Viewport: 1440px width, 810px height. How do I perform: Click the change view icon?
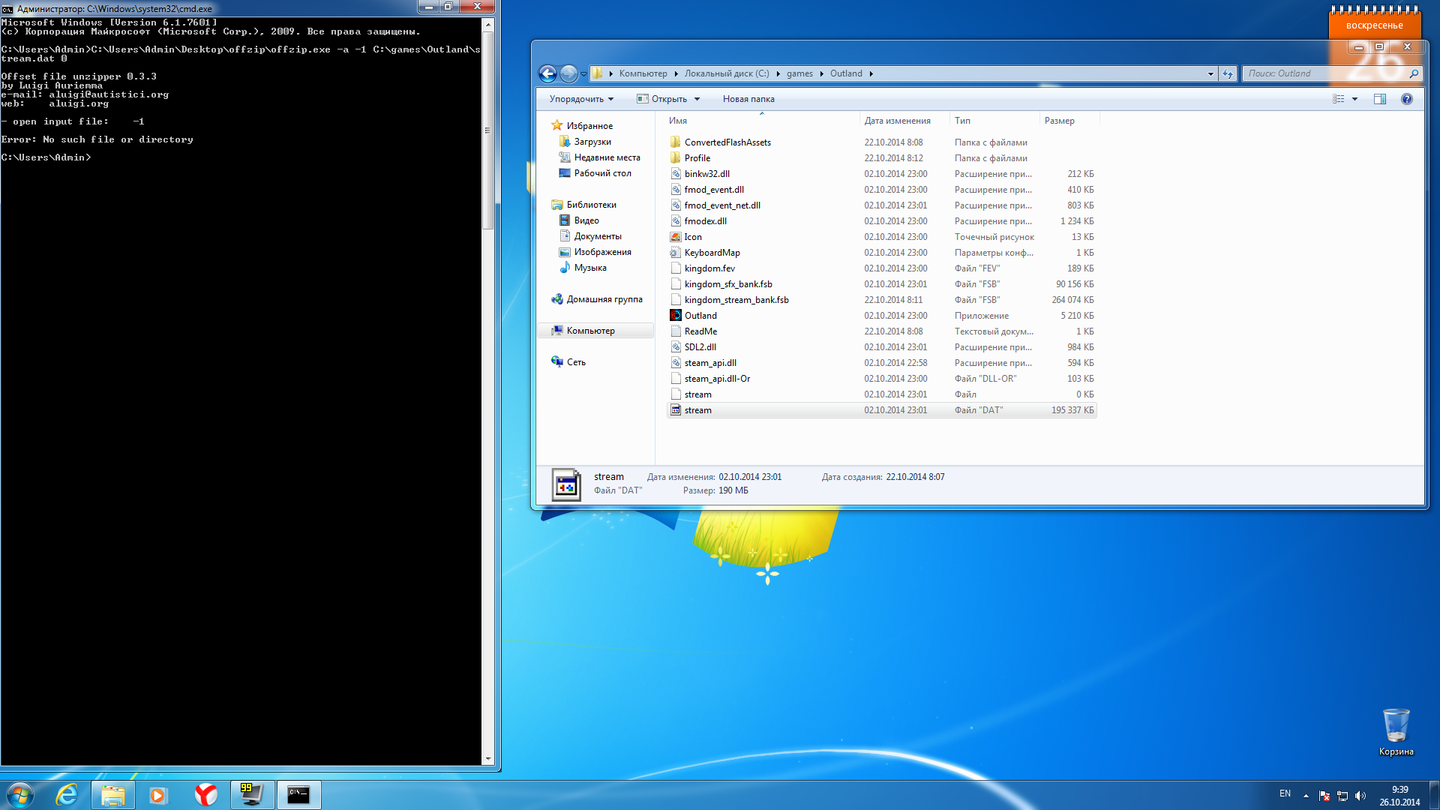click(1339, 99)
